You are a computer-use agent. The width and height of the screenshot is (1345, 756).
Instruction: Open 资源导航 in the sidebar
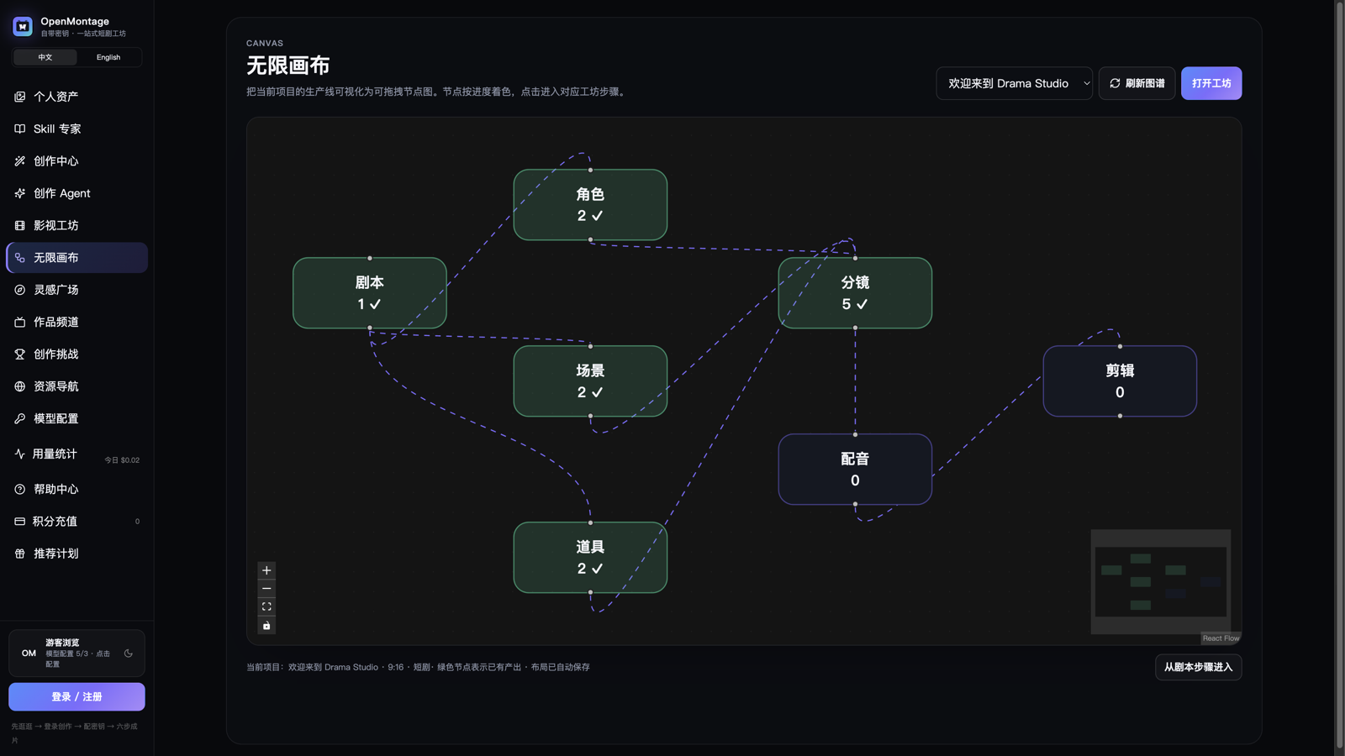click(76, 386)
